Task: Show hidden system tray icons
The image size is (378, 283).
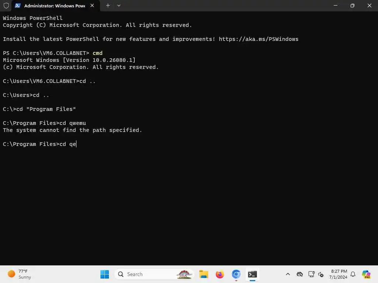Action: click(x=288, y=274)
